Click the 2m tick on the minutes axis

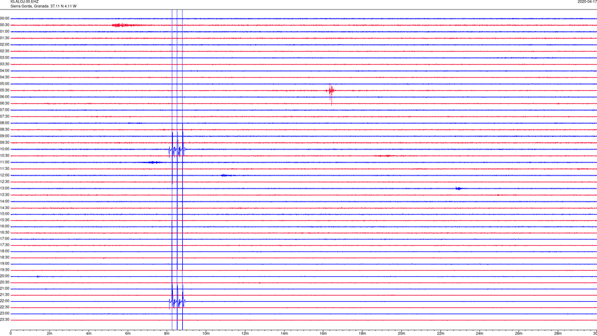coord(50,334)
